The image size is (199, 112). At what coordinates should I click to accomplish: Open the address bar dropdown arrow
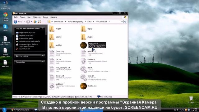122,22
